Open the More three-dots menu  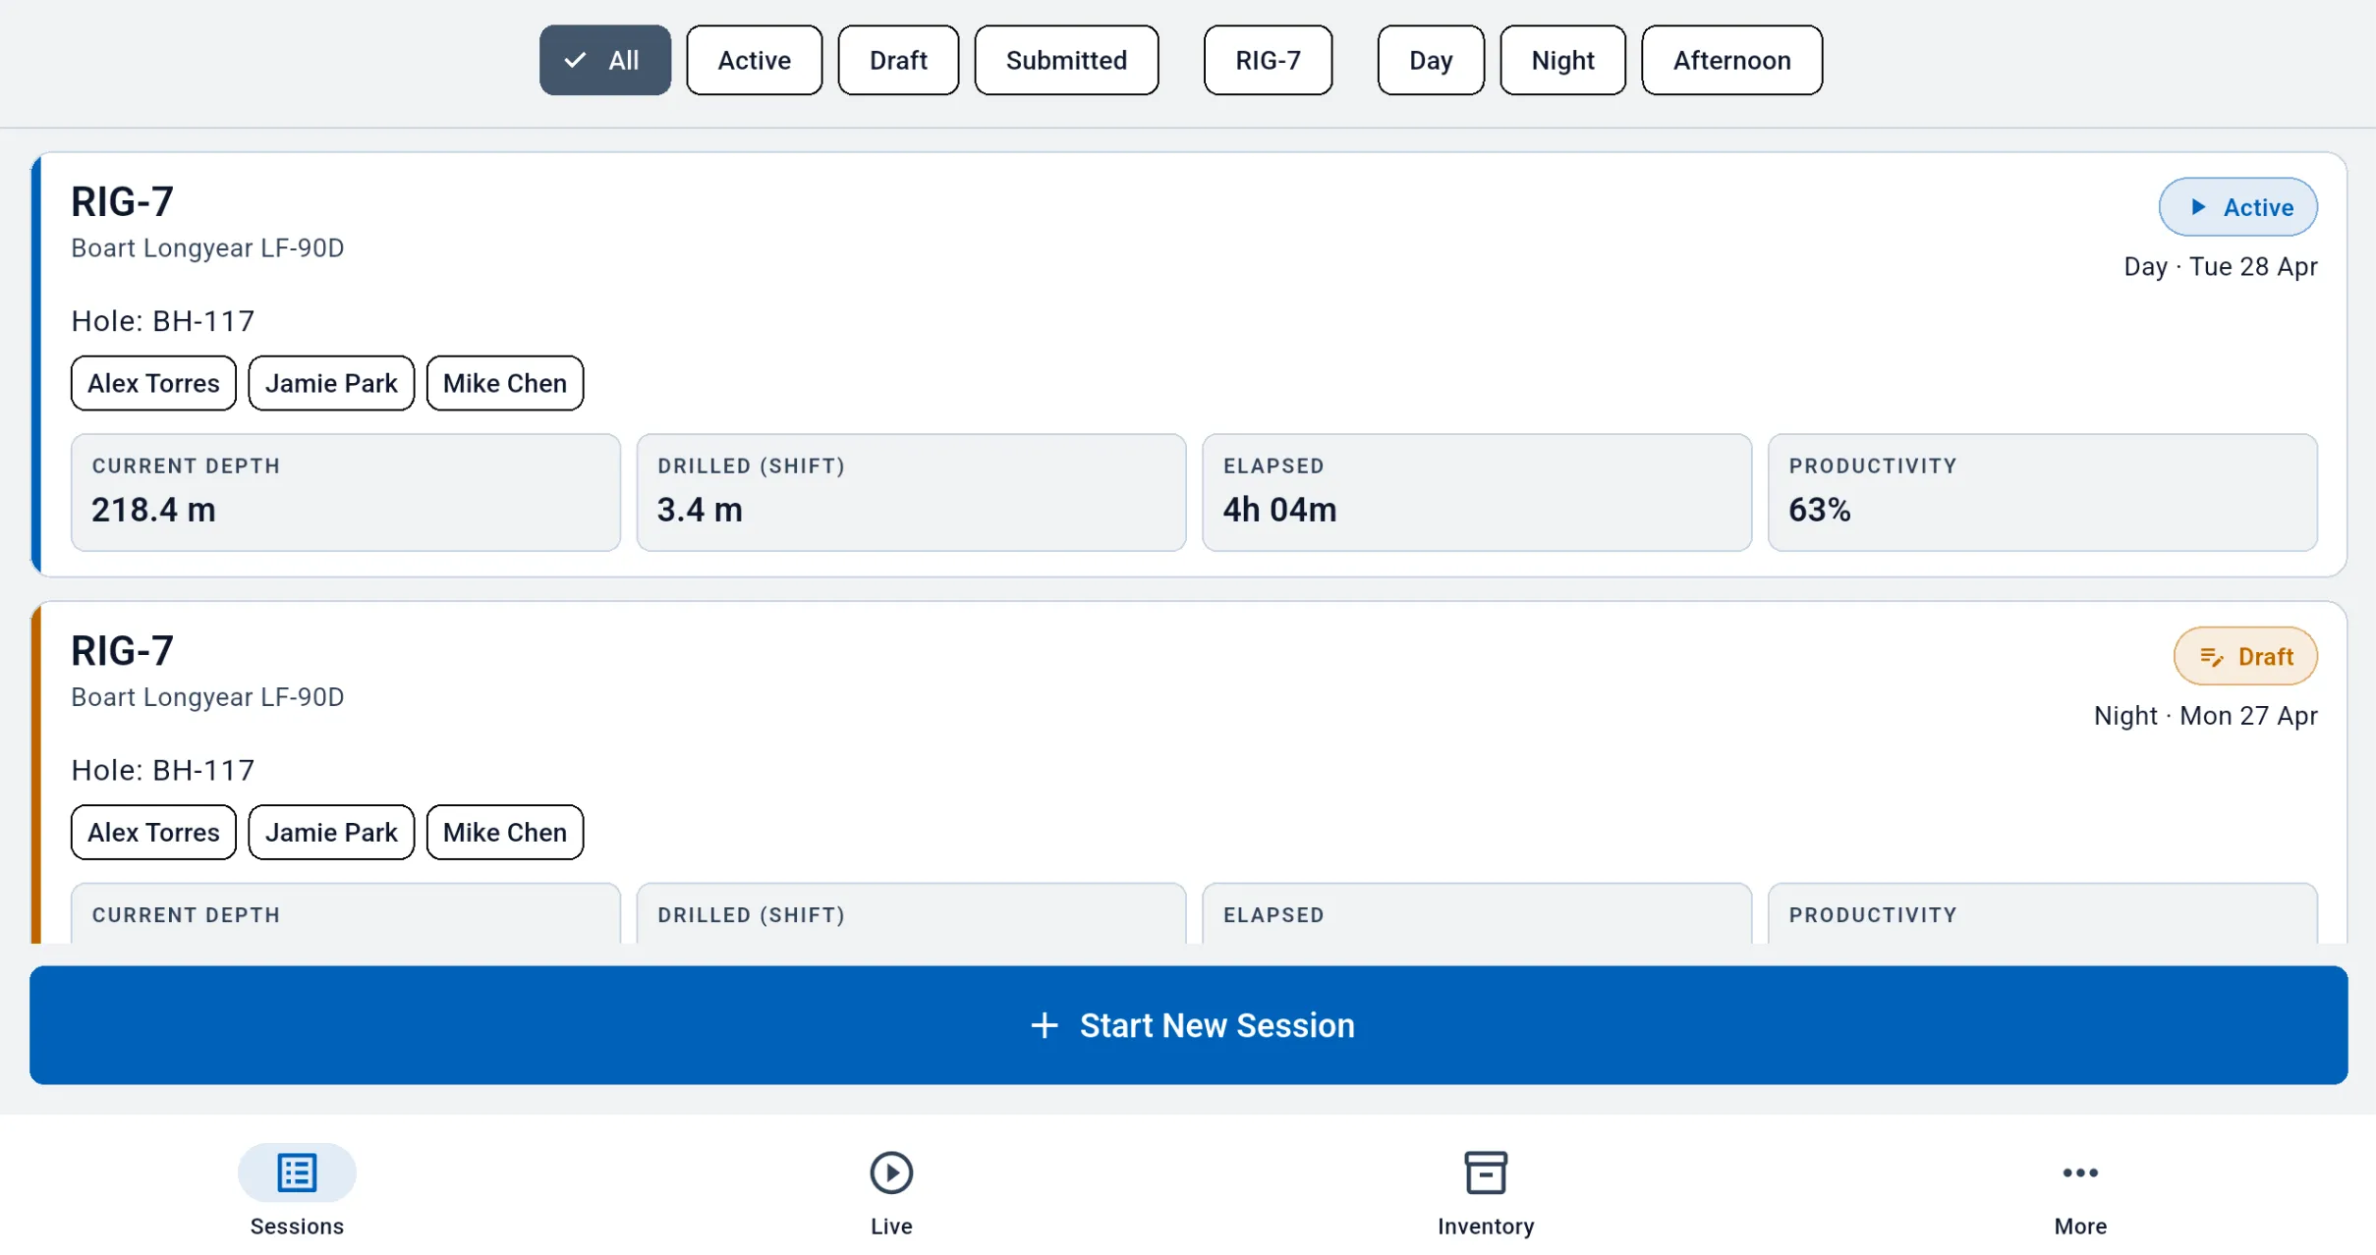[x=2080, y=1173]
